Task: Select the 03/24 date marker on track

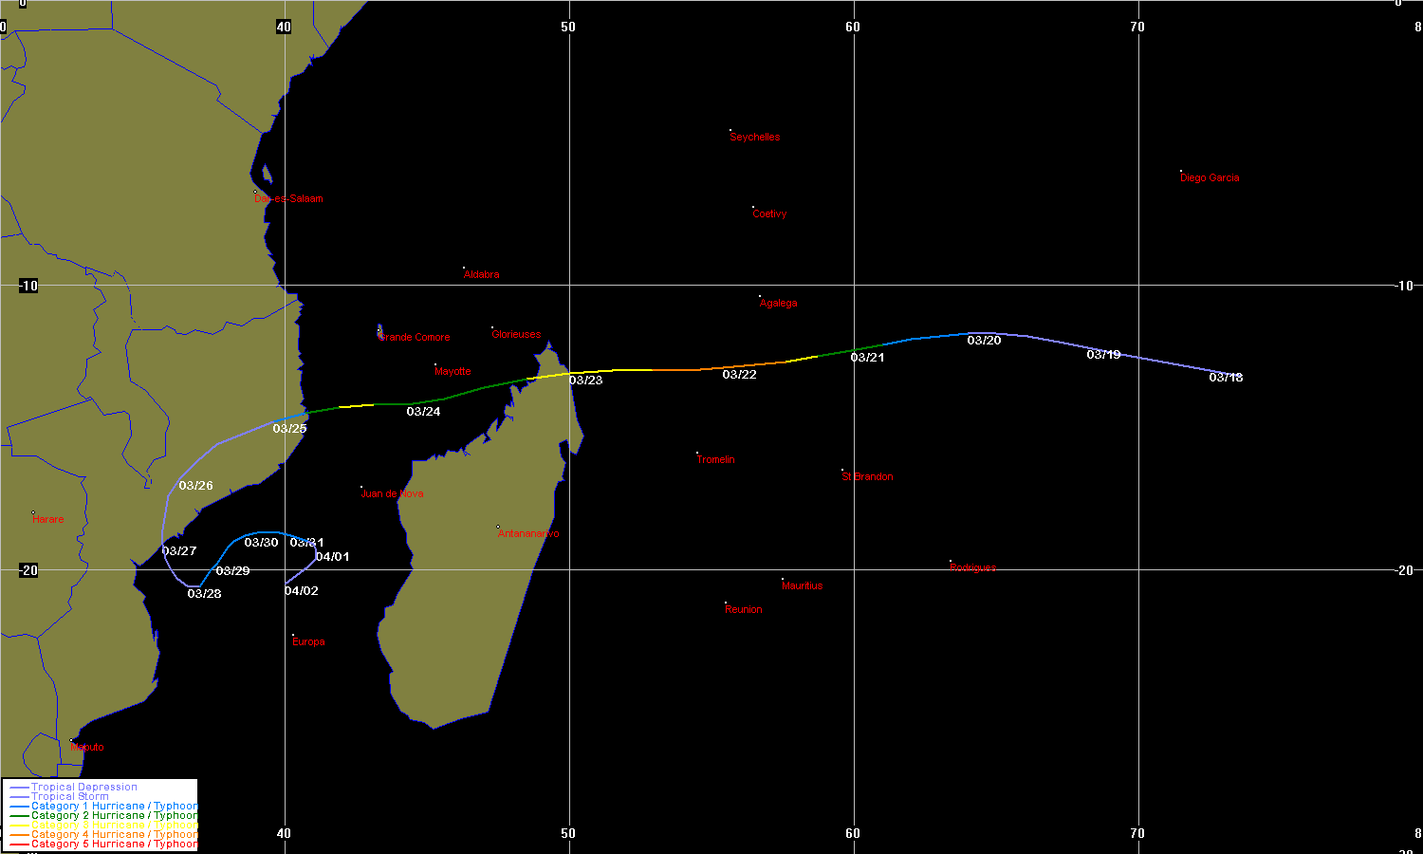Action: pyautogui.click(x=423, y=412)
